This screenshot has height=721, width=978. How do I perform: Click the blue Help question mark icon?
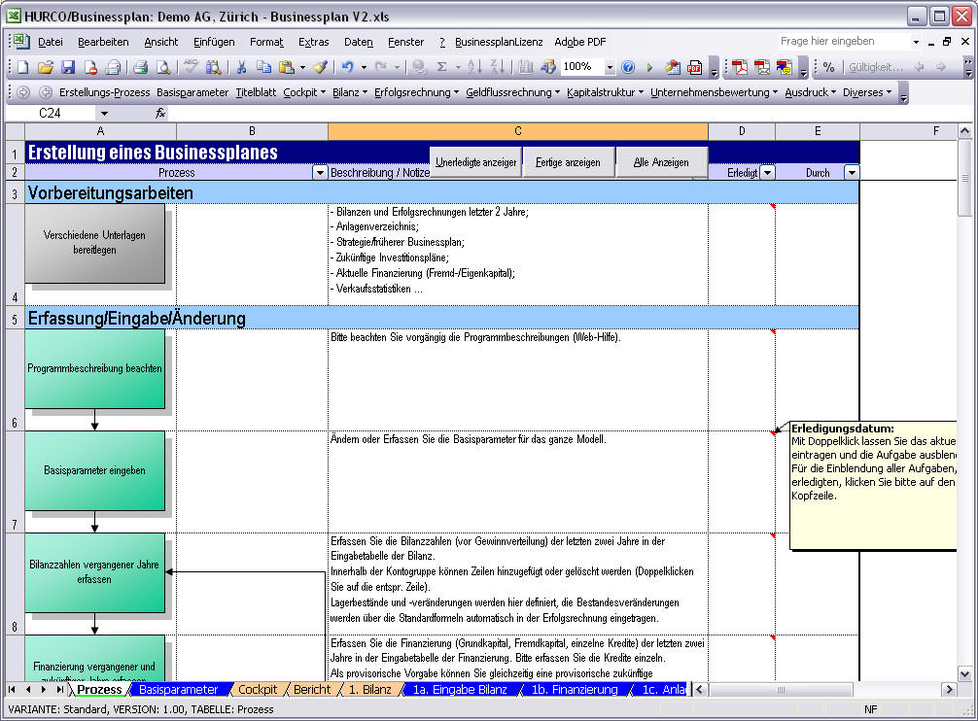628,67
